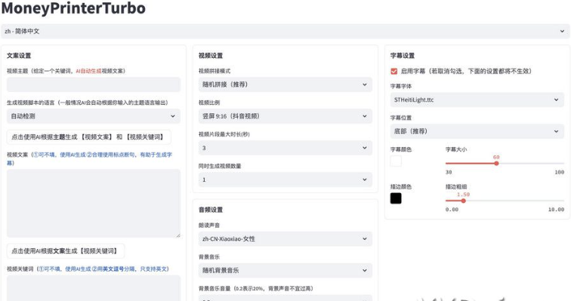
Task: Click the black 描边颜色 color swatch
Action: 396,198
